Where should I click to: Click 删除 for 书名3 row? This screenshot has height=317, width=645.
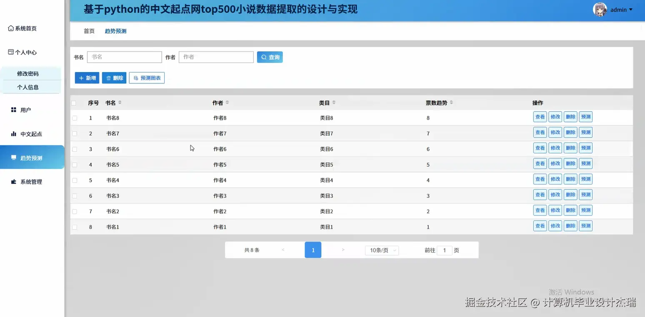570,195
